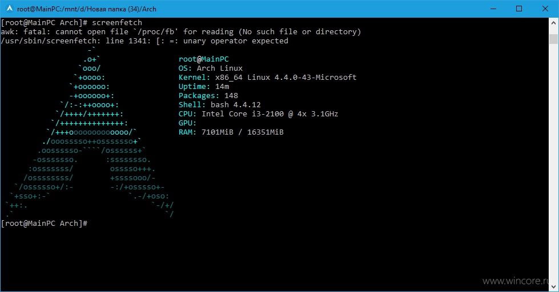Screen dimensions: 559x292
Task: Click the awk fatal error line
Action: [181, 32]
